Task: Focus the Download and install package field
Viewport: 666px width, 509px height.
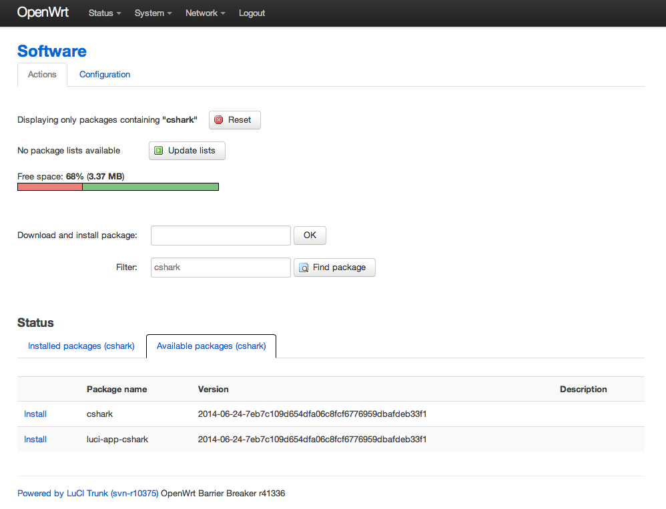Action: (221, 235)
